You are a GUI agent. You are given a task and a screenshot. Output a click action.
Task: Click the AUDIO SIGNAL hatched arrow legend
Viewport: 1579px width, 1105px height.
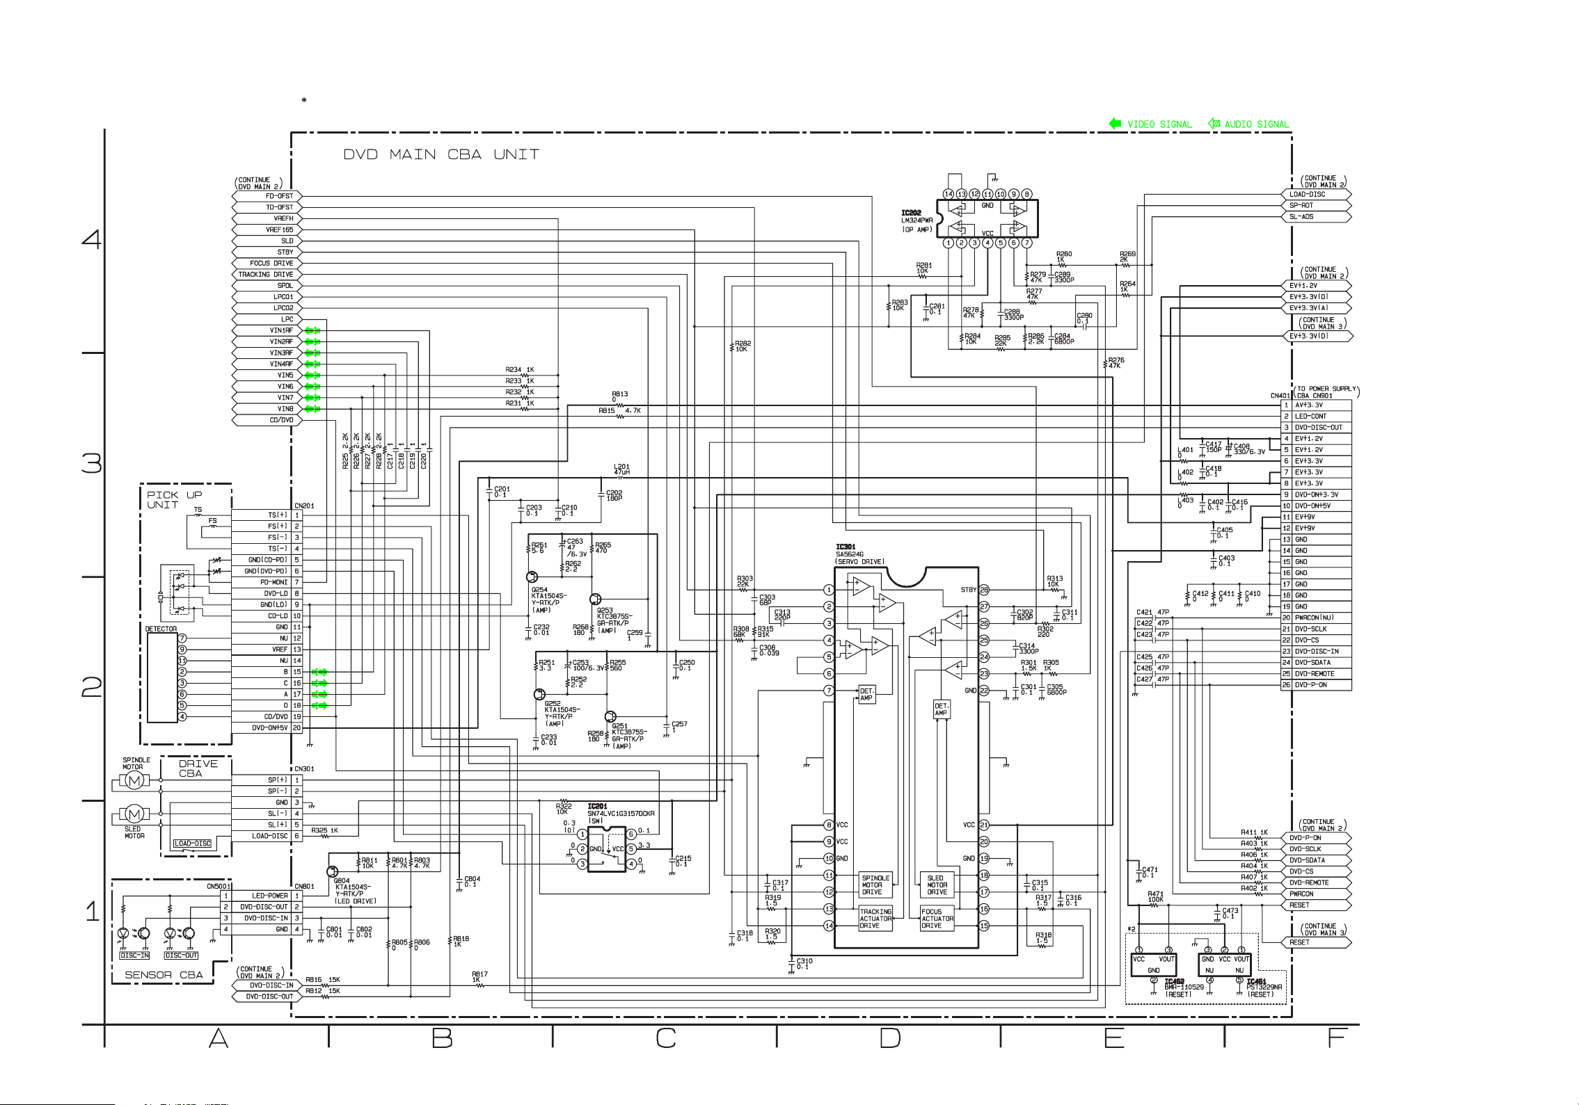1214,124
